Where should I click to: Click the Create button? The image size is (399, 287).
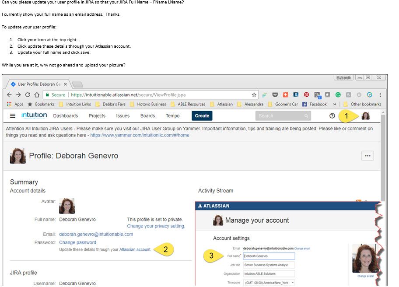(x=202, y=116)
